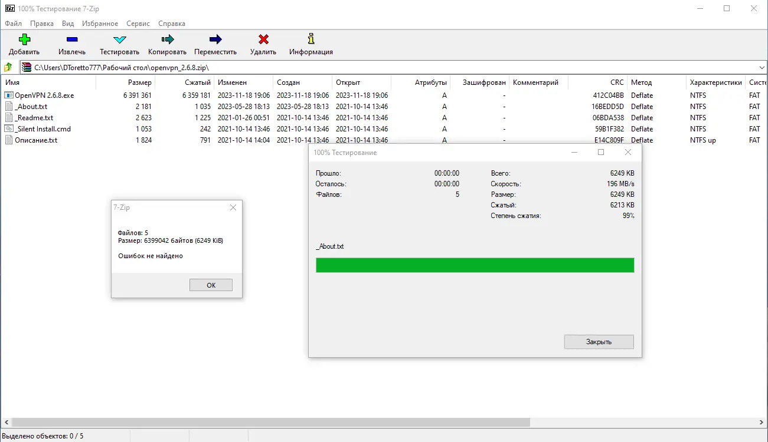Image resolution: width=768 pixels, height=442 pixels.
Task: Sort by the Открыт column header
Action: (x=361, y=83)
